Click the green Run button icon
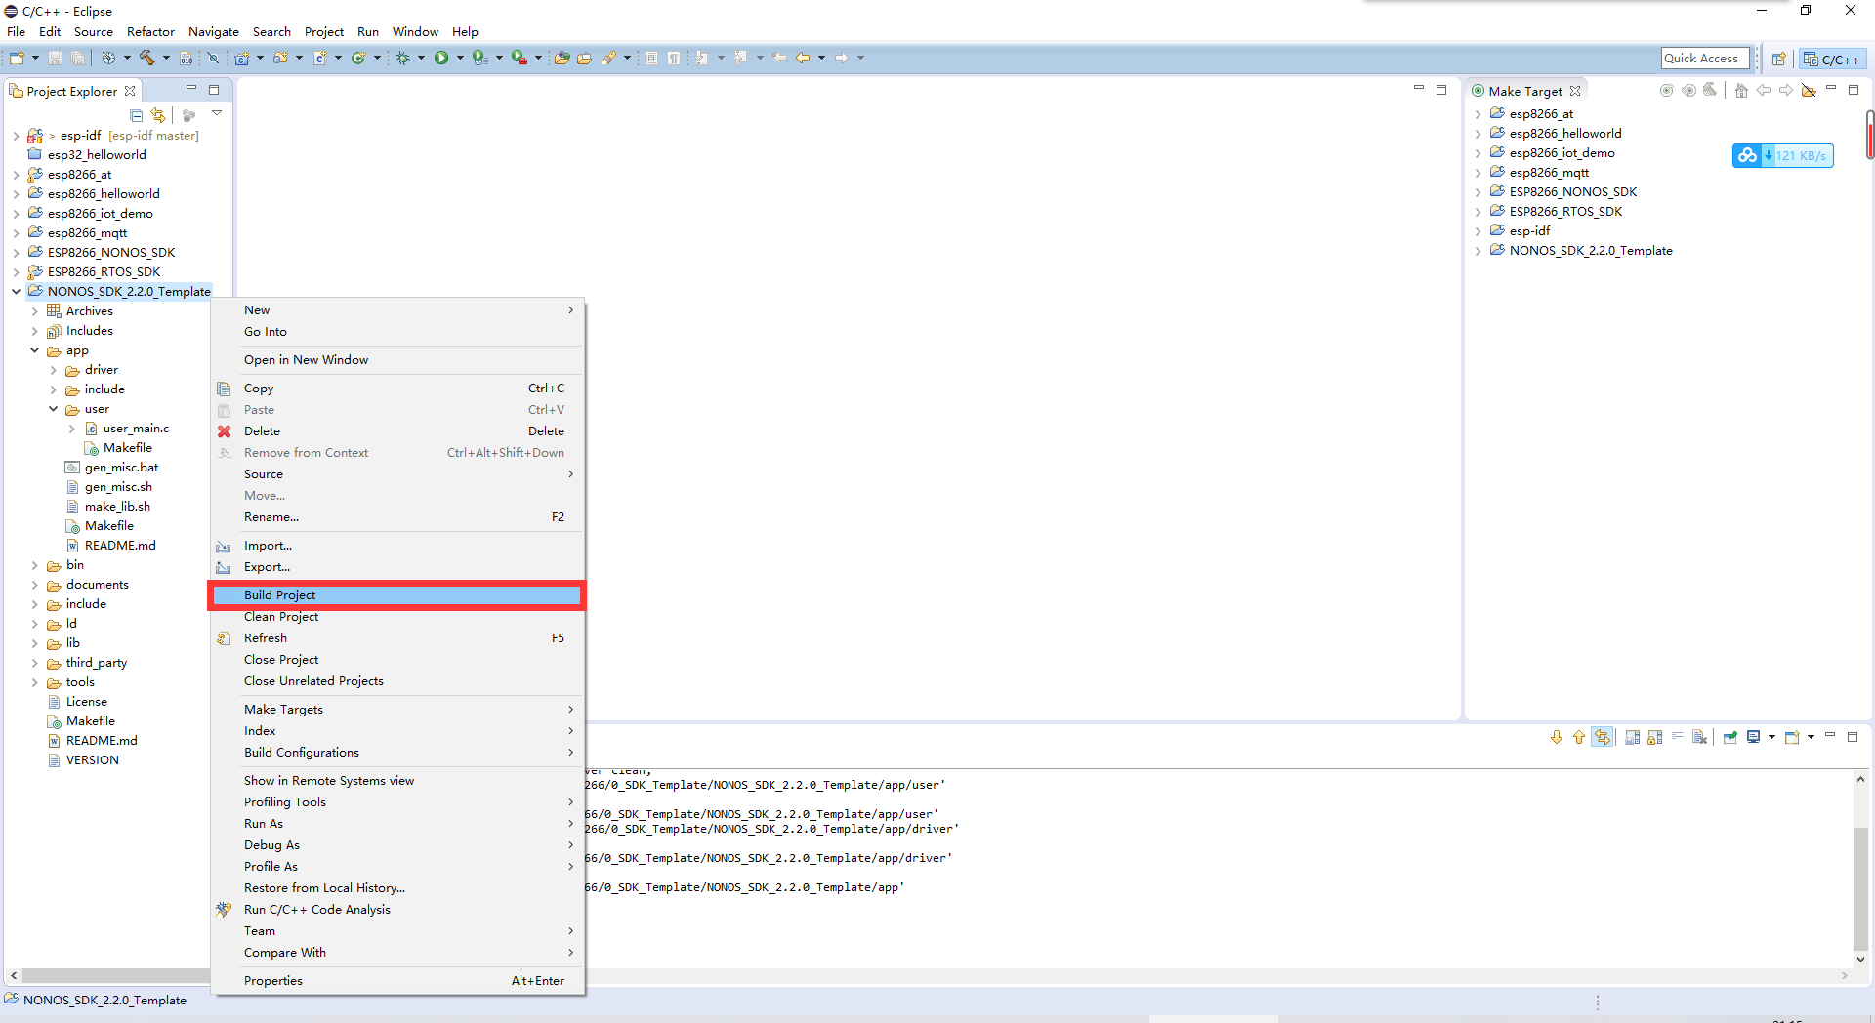1875x1023 pixels. click(441, 58)
